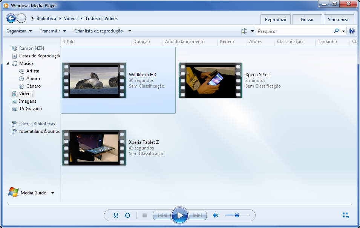This screenshot has height=228, width=360.
Task: Select the Xperia SP e L thumbnail
Action: [210, 80]
